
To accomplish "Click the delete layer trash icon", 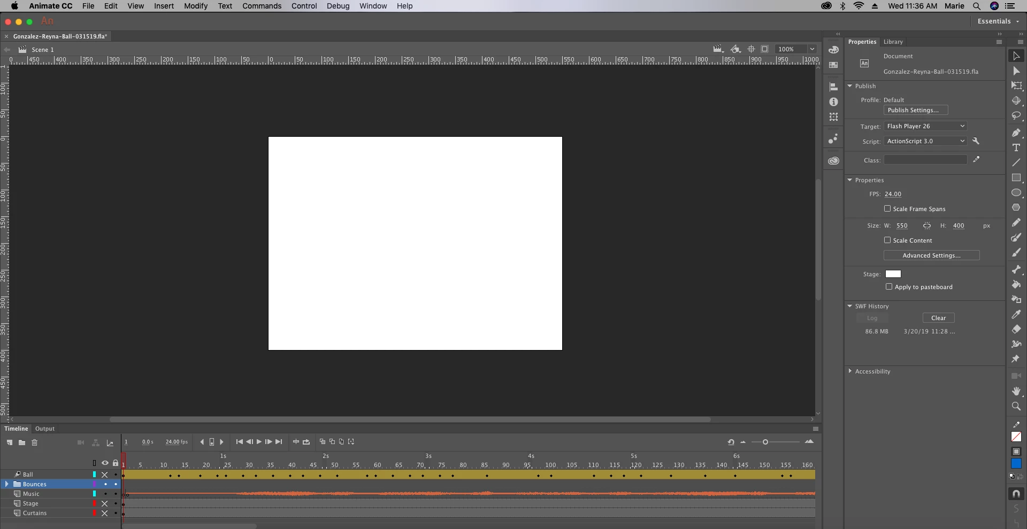I will [35, 442].
